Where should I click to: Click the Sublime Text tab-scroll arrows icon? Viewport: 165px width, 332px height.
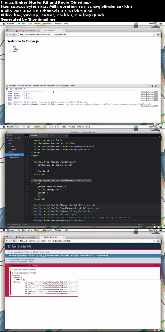click(26, 136)
